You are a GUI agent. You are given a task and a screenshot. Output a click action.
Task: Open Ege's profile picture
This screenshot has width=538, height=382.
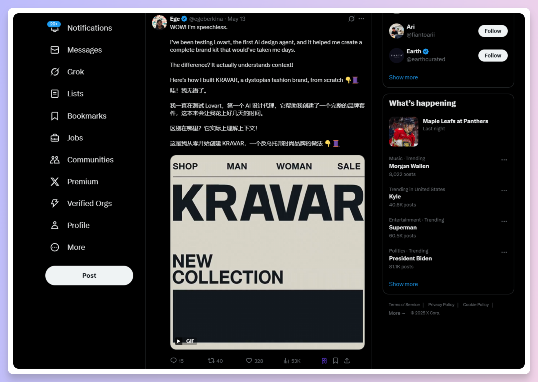pos(159,22)
